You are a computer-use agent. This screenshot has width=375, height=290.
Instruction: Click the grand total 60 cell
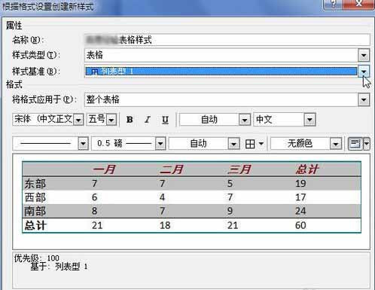click(300, 225)
